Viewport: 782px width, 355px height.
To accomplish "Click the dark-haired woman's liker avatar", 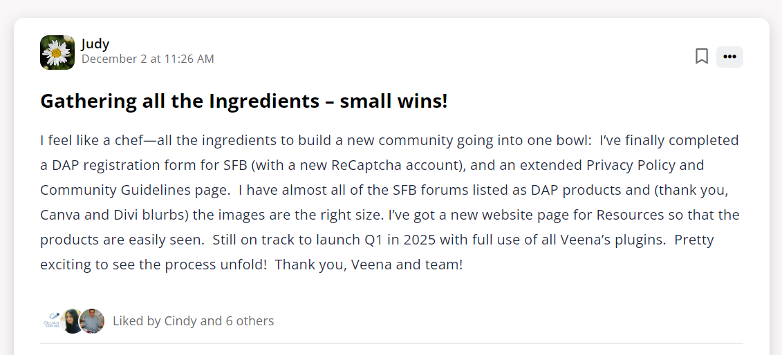I will [73, 321].
